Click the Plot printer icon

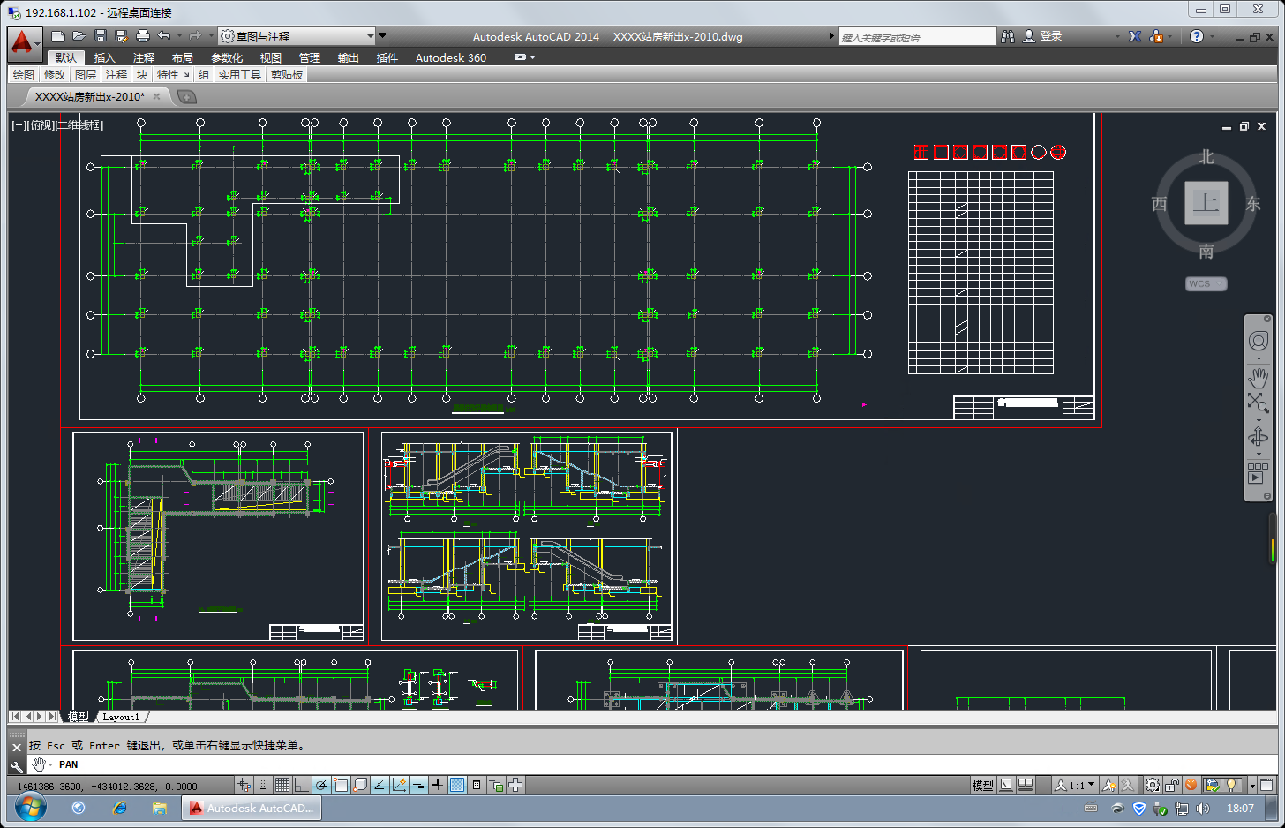click(143, 36)
